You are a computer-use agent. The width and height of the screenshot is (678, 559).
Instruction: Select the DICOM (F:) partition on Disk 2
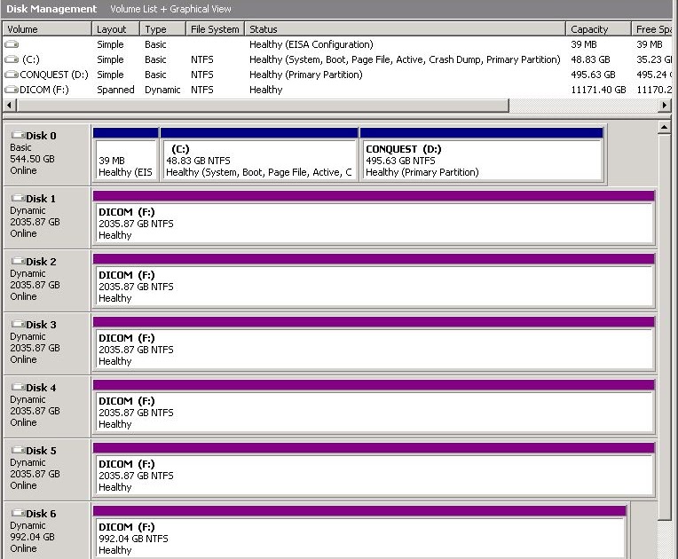[x=374, y=281]
